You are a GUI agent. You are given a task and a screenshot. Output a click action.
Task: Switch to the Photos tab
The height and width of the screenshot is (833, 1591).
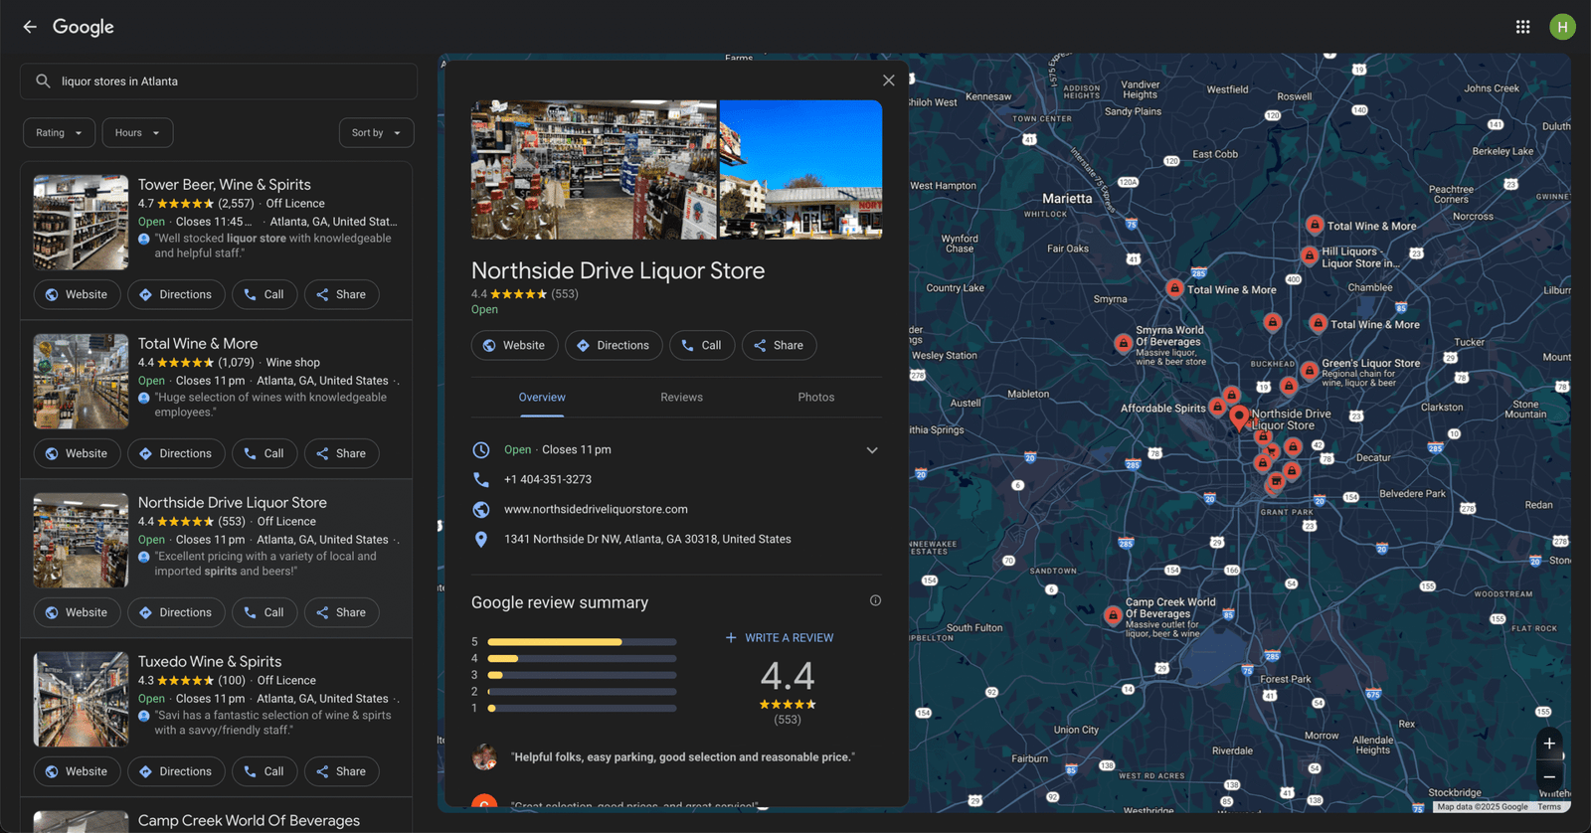(816, 398)
